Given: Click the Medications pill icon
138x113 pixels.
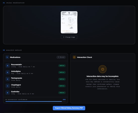Looking at the screenshot, I should pyautogui.click(x=7, y=57).
